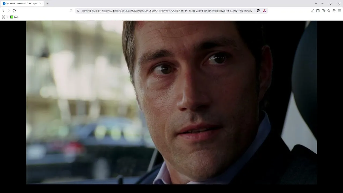This screenshot has width=343, height=193.
Task: Go back to the previous page
Action: pyautogui.click(x=3, y=11)
